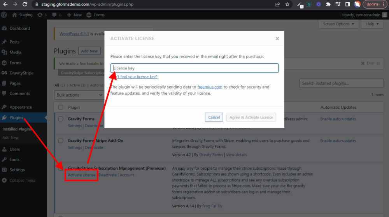
Task: Click the updates counter in admin bar
Action: (42, 15)
